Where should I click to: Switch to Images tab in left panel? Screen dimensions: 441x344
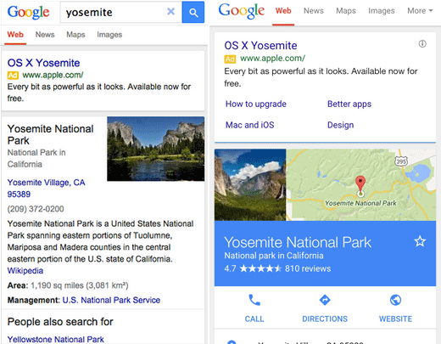[x=109, y=35]
